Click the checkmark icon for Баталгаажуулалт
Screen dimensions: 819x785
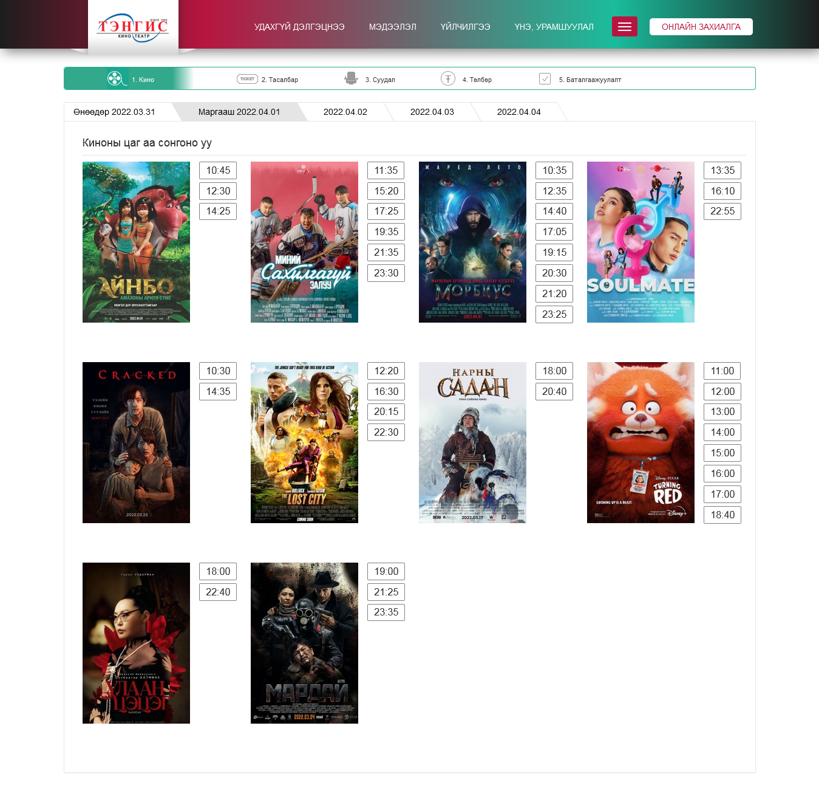tap(545, 79)
